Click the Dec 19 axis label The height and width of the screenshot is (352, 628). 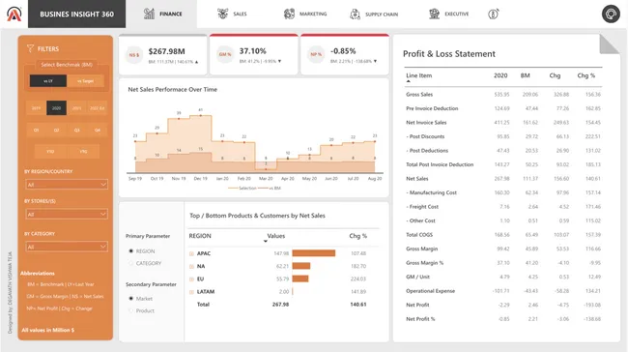pyautogui.click(x=200, y=178)
